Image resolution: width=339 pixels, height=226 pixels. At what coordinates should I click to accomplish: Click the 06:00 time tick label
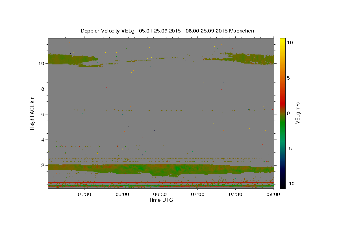point(122,194)
